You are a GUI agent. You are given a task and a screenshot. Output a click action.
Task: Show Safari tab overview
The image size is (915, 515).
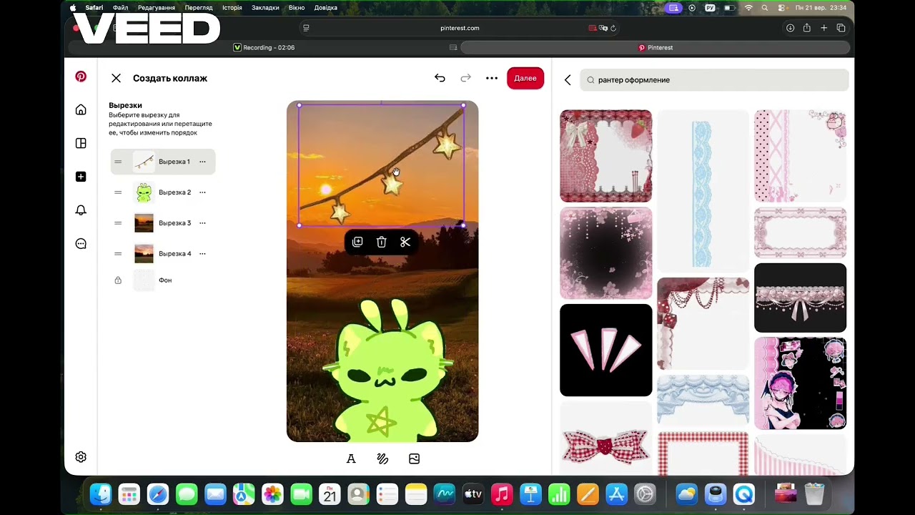[x=841, y=28]
